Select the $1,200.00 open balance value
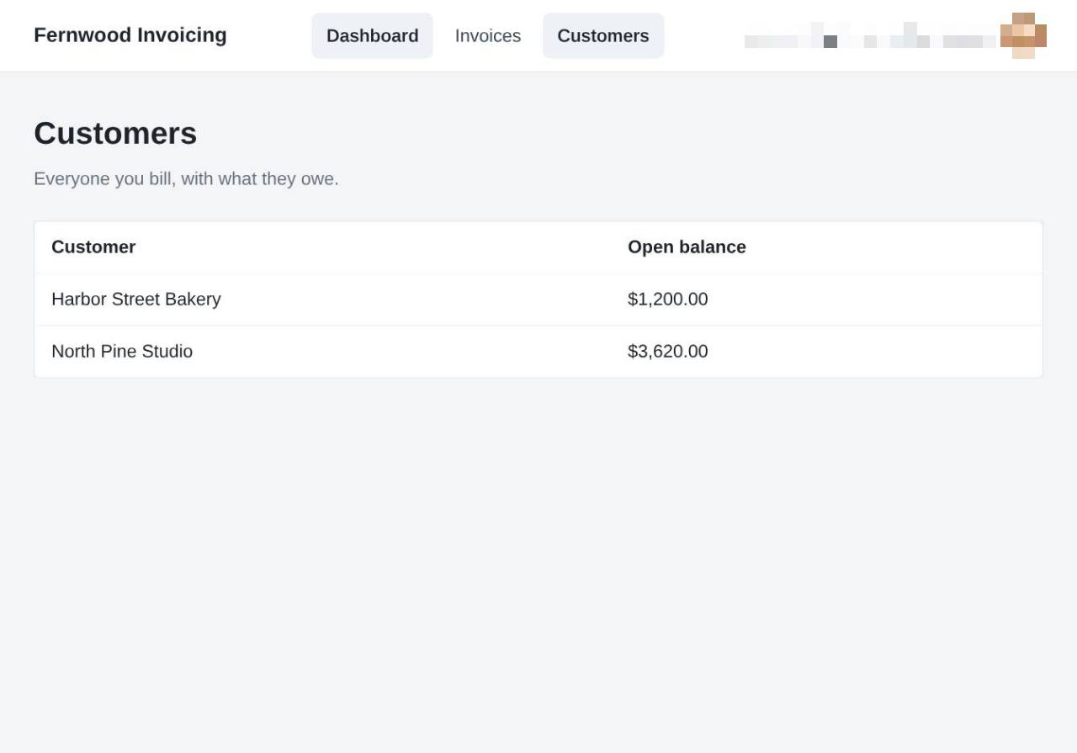This screenshot has height=753, width=1077. coord(668,300)
